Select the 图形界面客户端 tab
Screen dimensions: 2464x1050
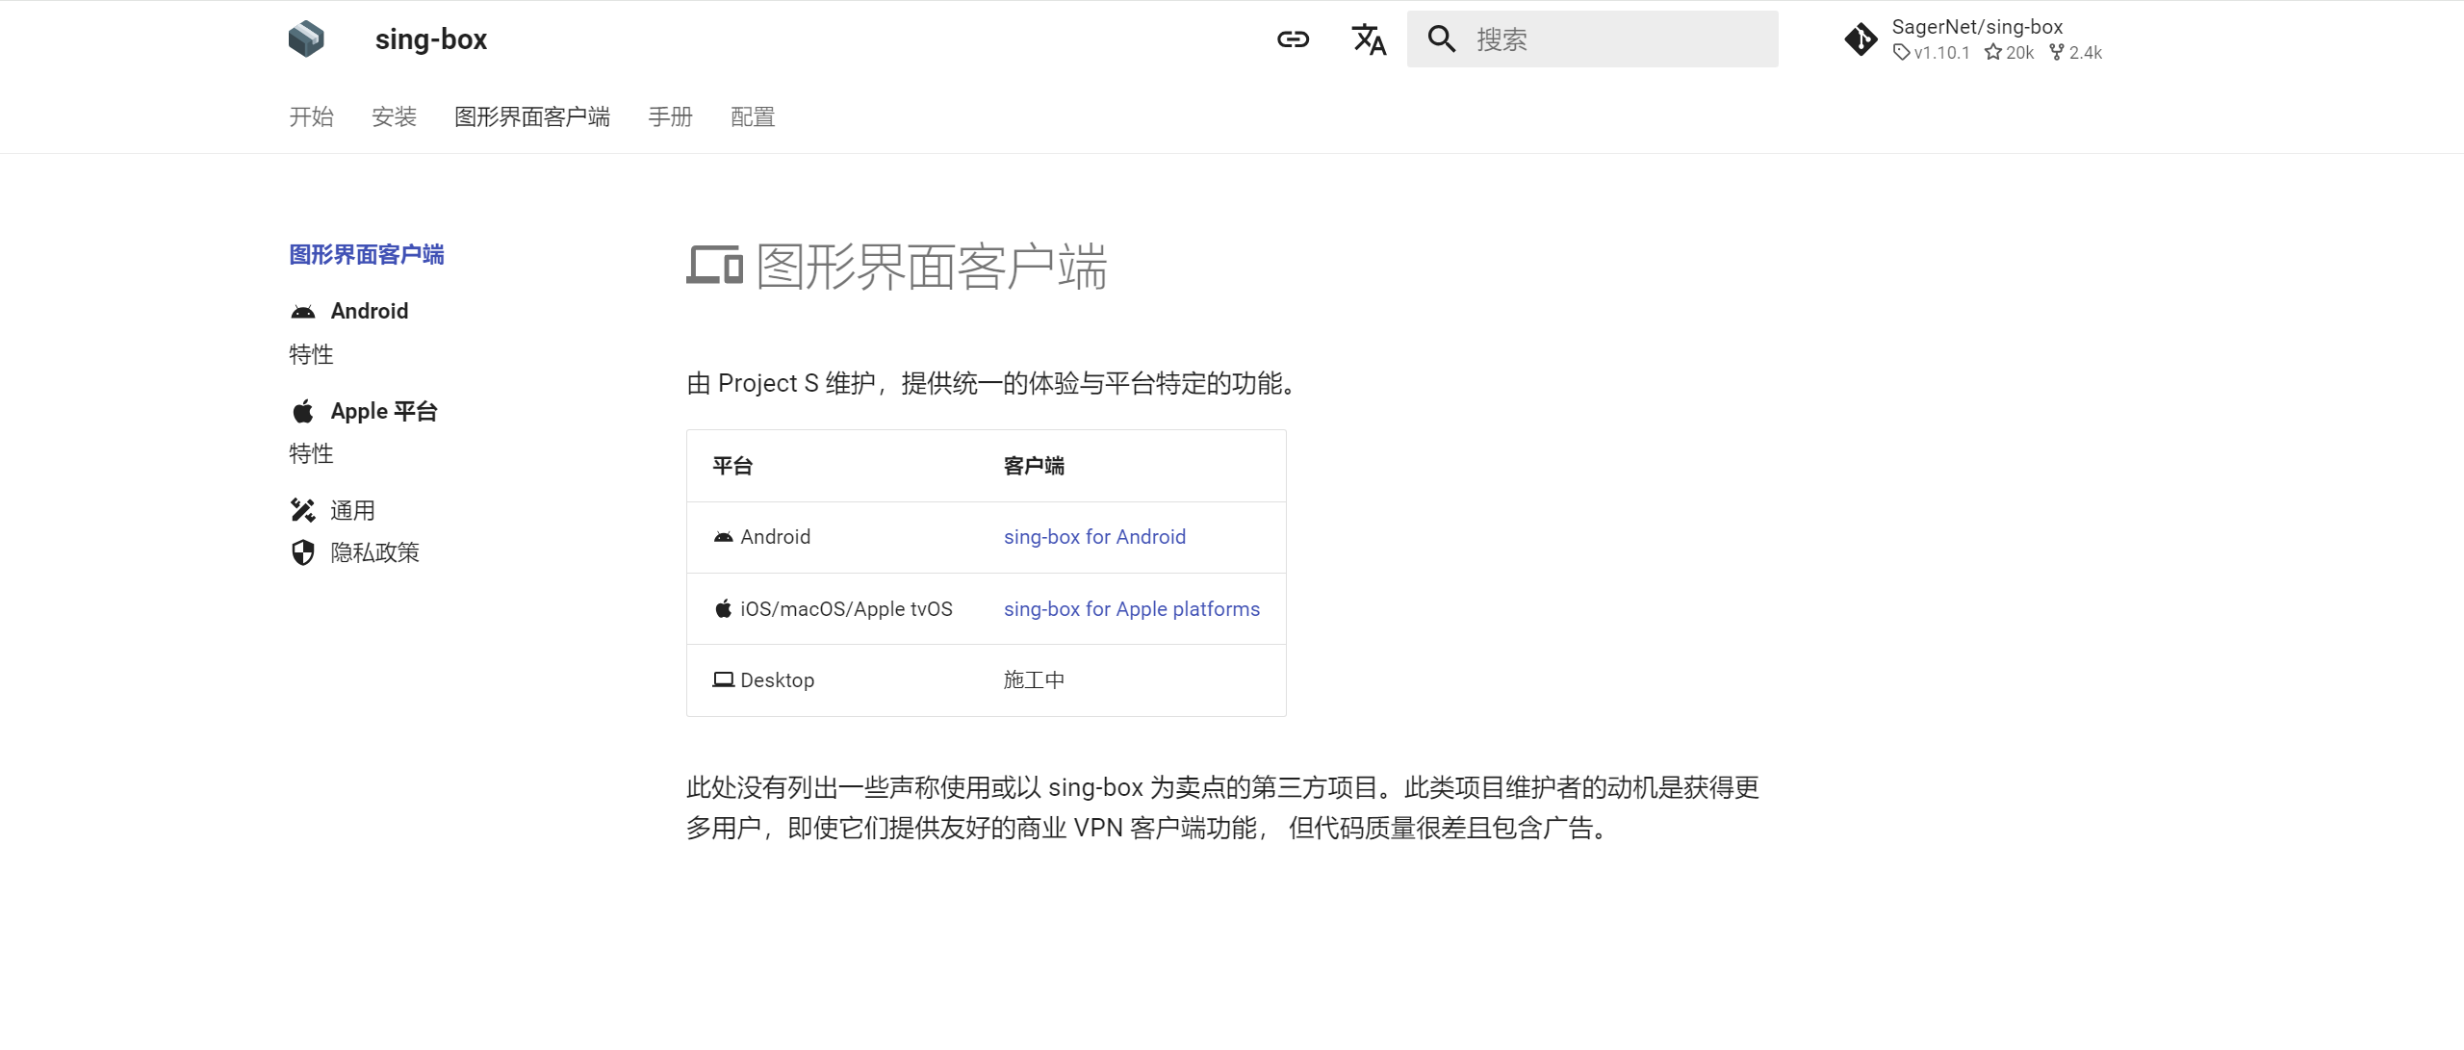pyautogui.click(x=532, y=117)
